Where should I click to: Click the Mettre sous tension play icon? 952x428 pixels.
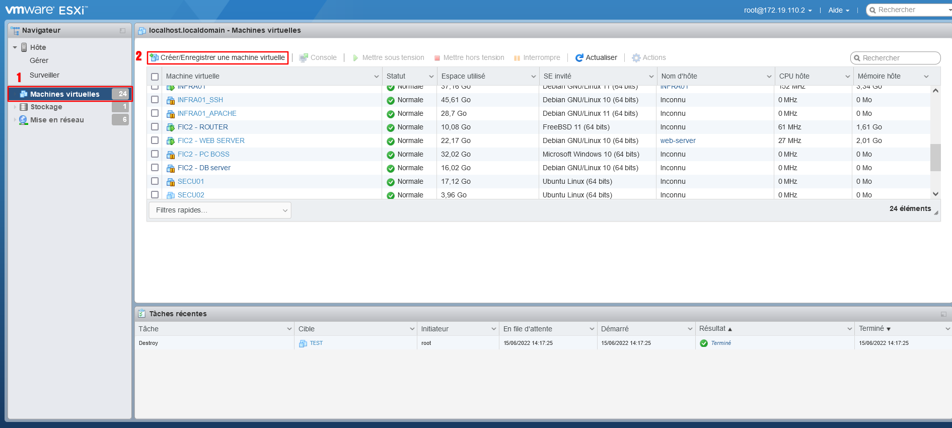click(x=355, y=58)
